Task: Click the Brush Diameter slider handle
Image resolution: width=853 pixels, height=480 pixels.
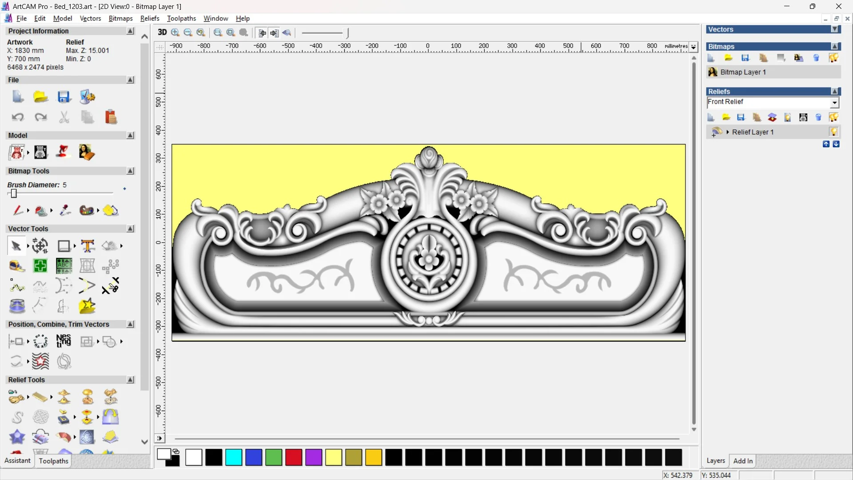Action: pos(14,193)
